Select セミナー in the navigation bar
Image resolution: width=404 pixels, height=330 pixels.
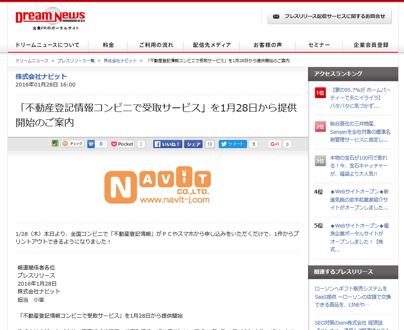coord(319,45)
